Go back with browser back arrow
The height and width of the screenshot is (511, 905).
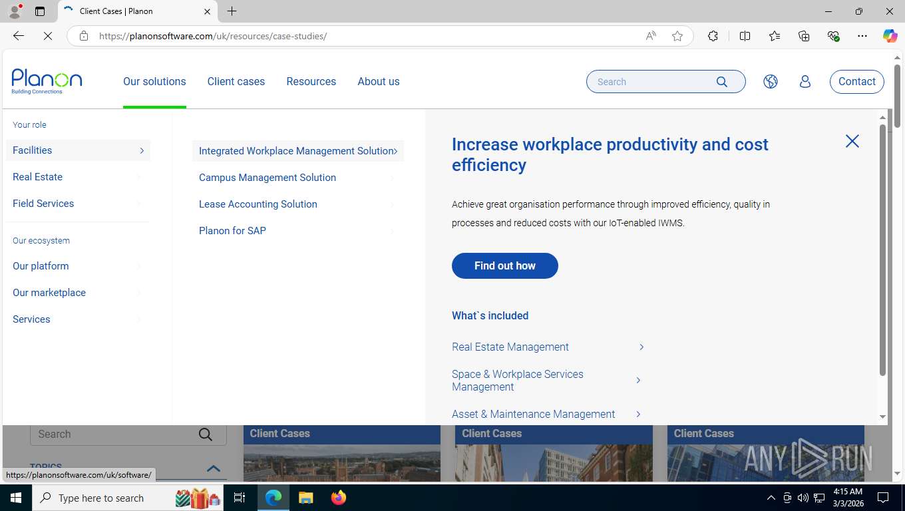click(x=19, y=36)
